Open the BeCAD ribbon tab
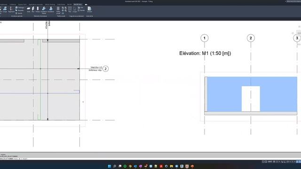 (x=69, y=4)
